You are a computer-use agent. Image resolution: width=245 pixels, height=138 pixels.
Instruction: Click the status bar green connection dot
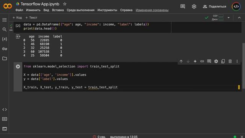point(235,137)
